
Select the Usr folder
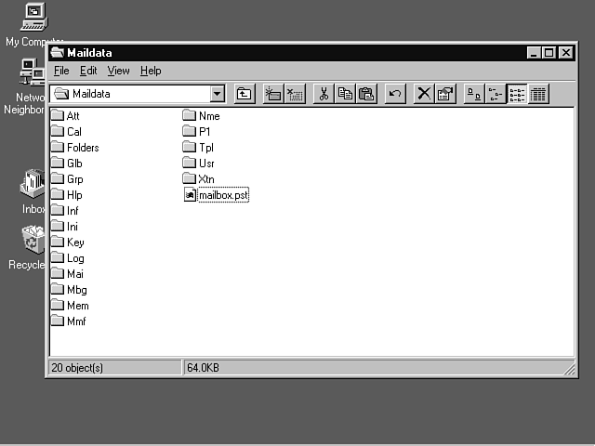click(x=206, y=164)
